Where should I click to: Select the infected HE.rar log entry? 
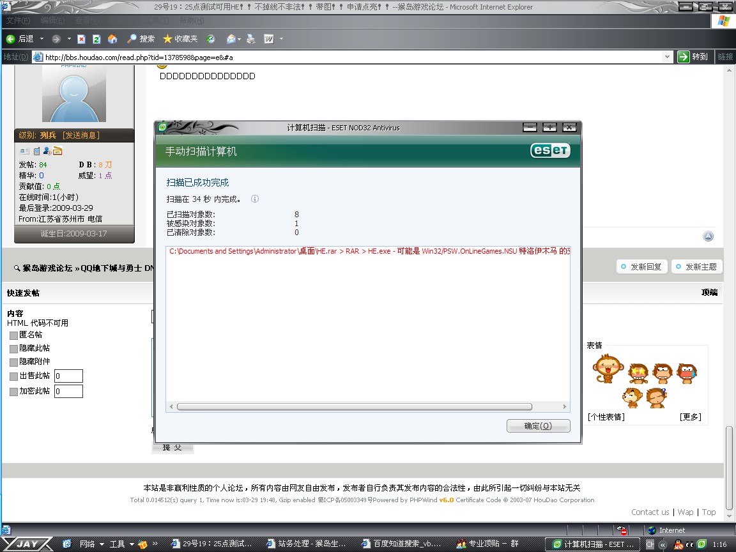coord(369,251)
